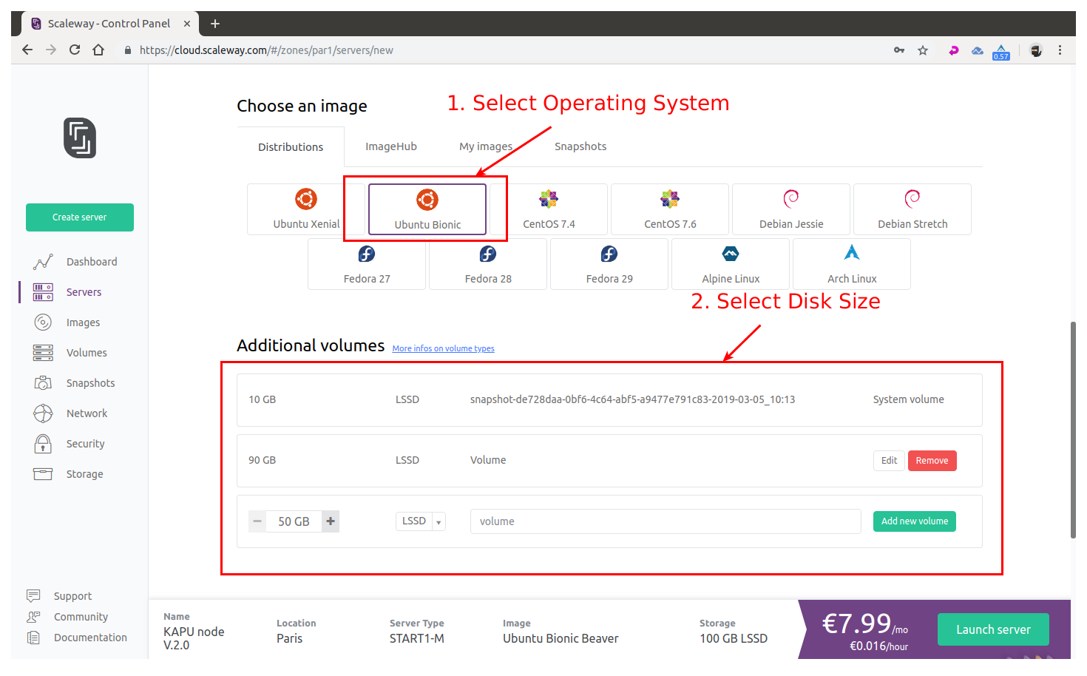Select Ubuntu Xenial distribution
1087x676 pixels.
[x=306, y=209]
